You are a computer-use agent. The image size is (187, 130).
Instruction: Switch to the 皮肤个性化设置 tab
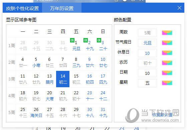[x=22, y=8]
